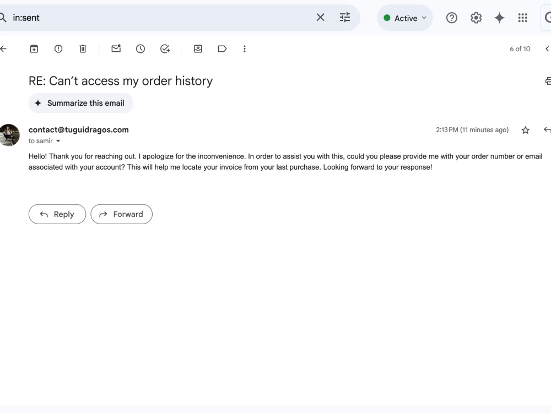Mark the email as unread
Screen dimensions: 551x413
tap(116, 48)
